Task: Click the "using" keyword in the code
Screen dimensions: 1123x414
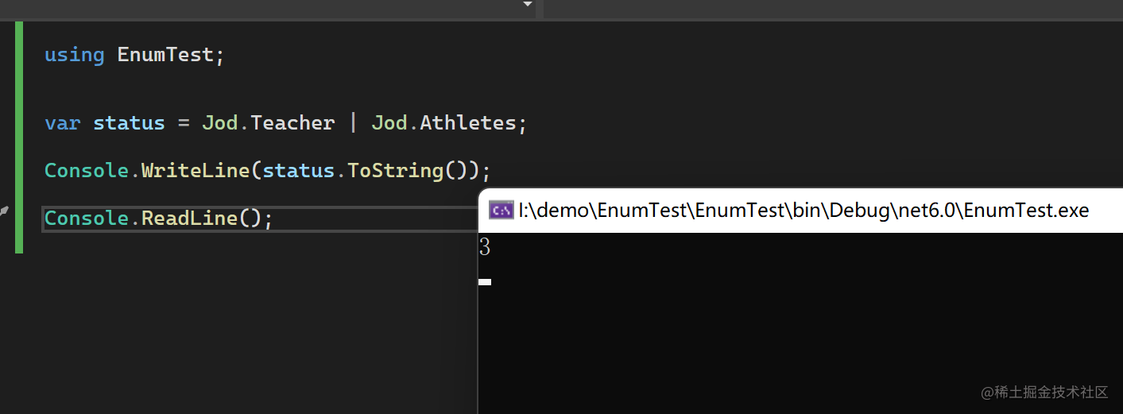Action: [x=74, y=55]
